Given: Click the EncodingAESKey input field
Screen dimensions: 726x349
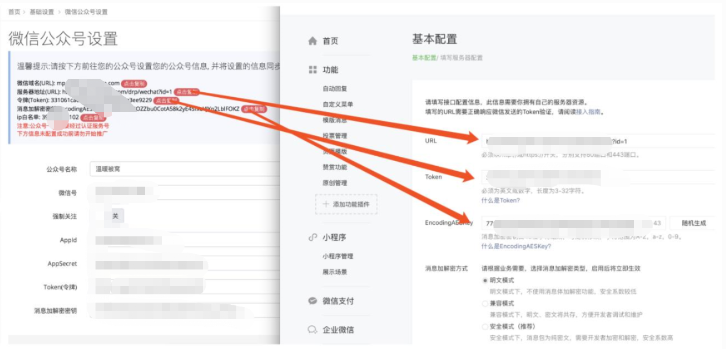Looking at the screenshot, I should 573,223.
